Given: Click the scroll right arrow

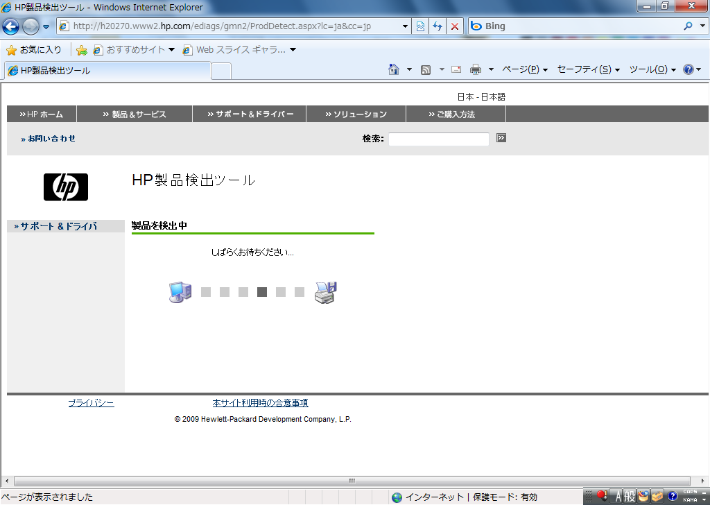Looking at the screenshot, I should click(x=703, y=481).
